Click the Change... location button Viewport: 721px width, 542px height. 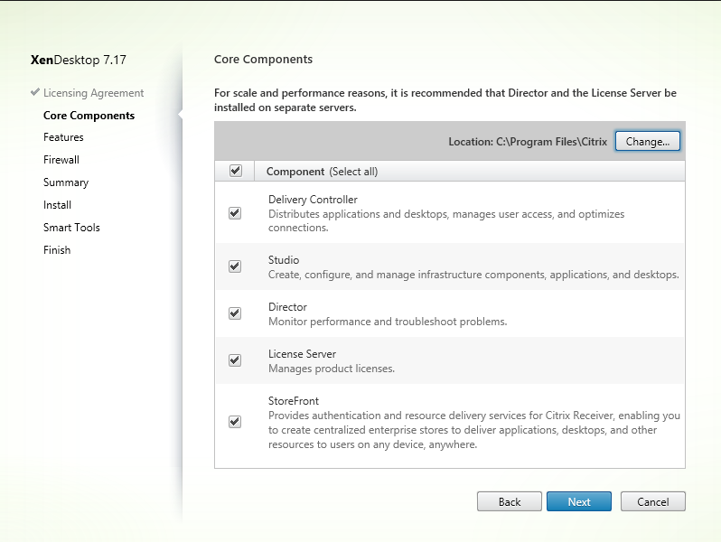tap(648, 141)
